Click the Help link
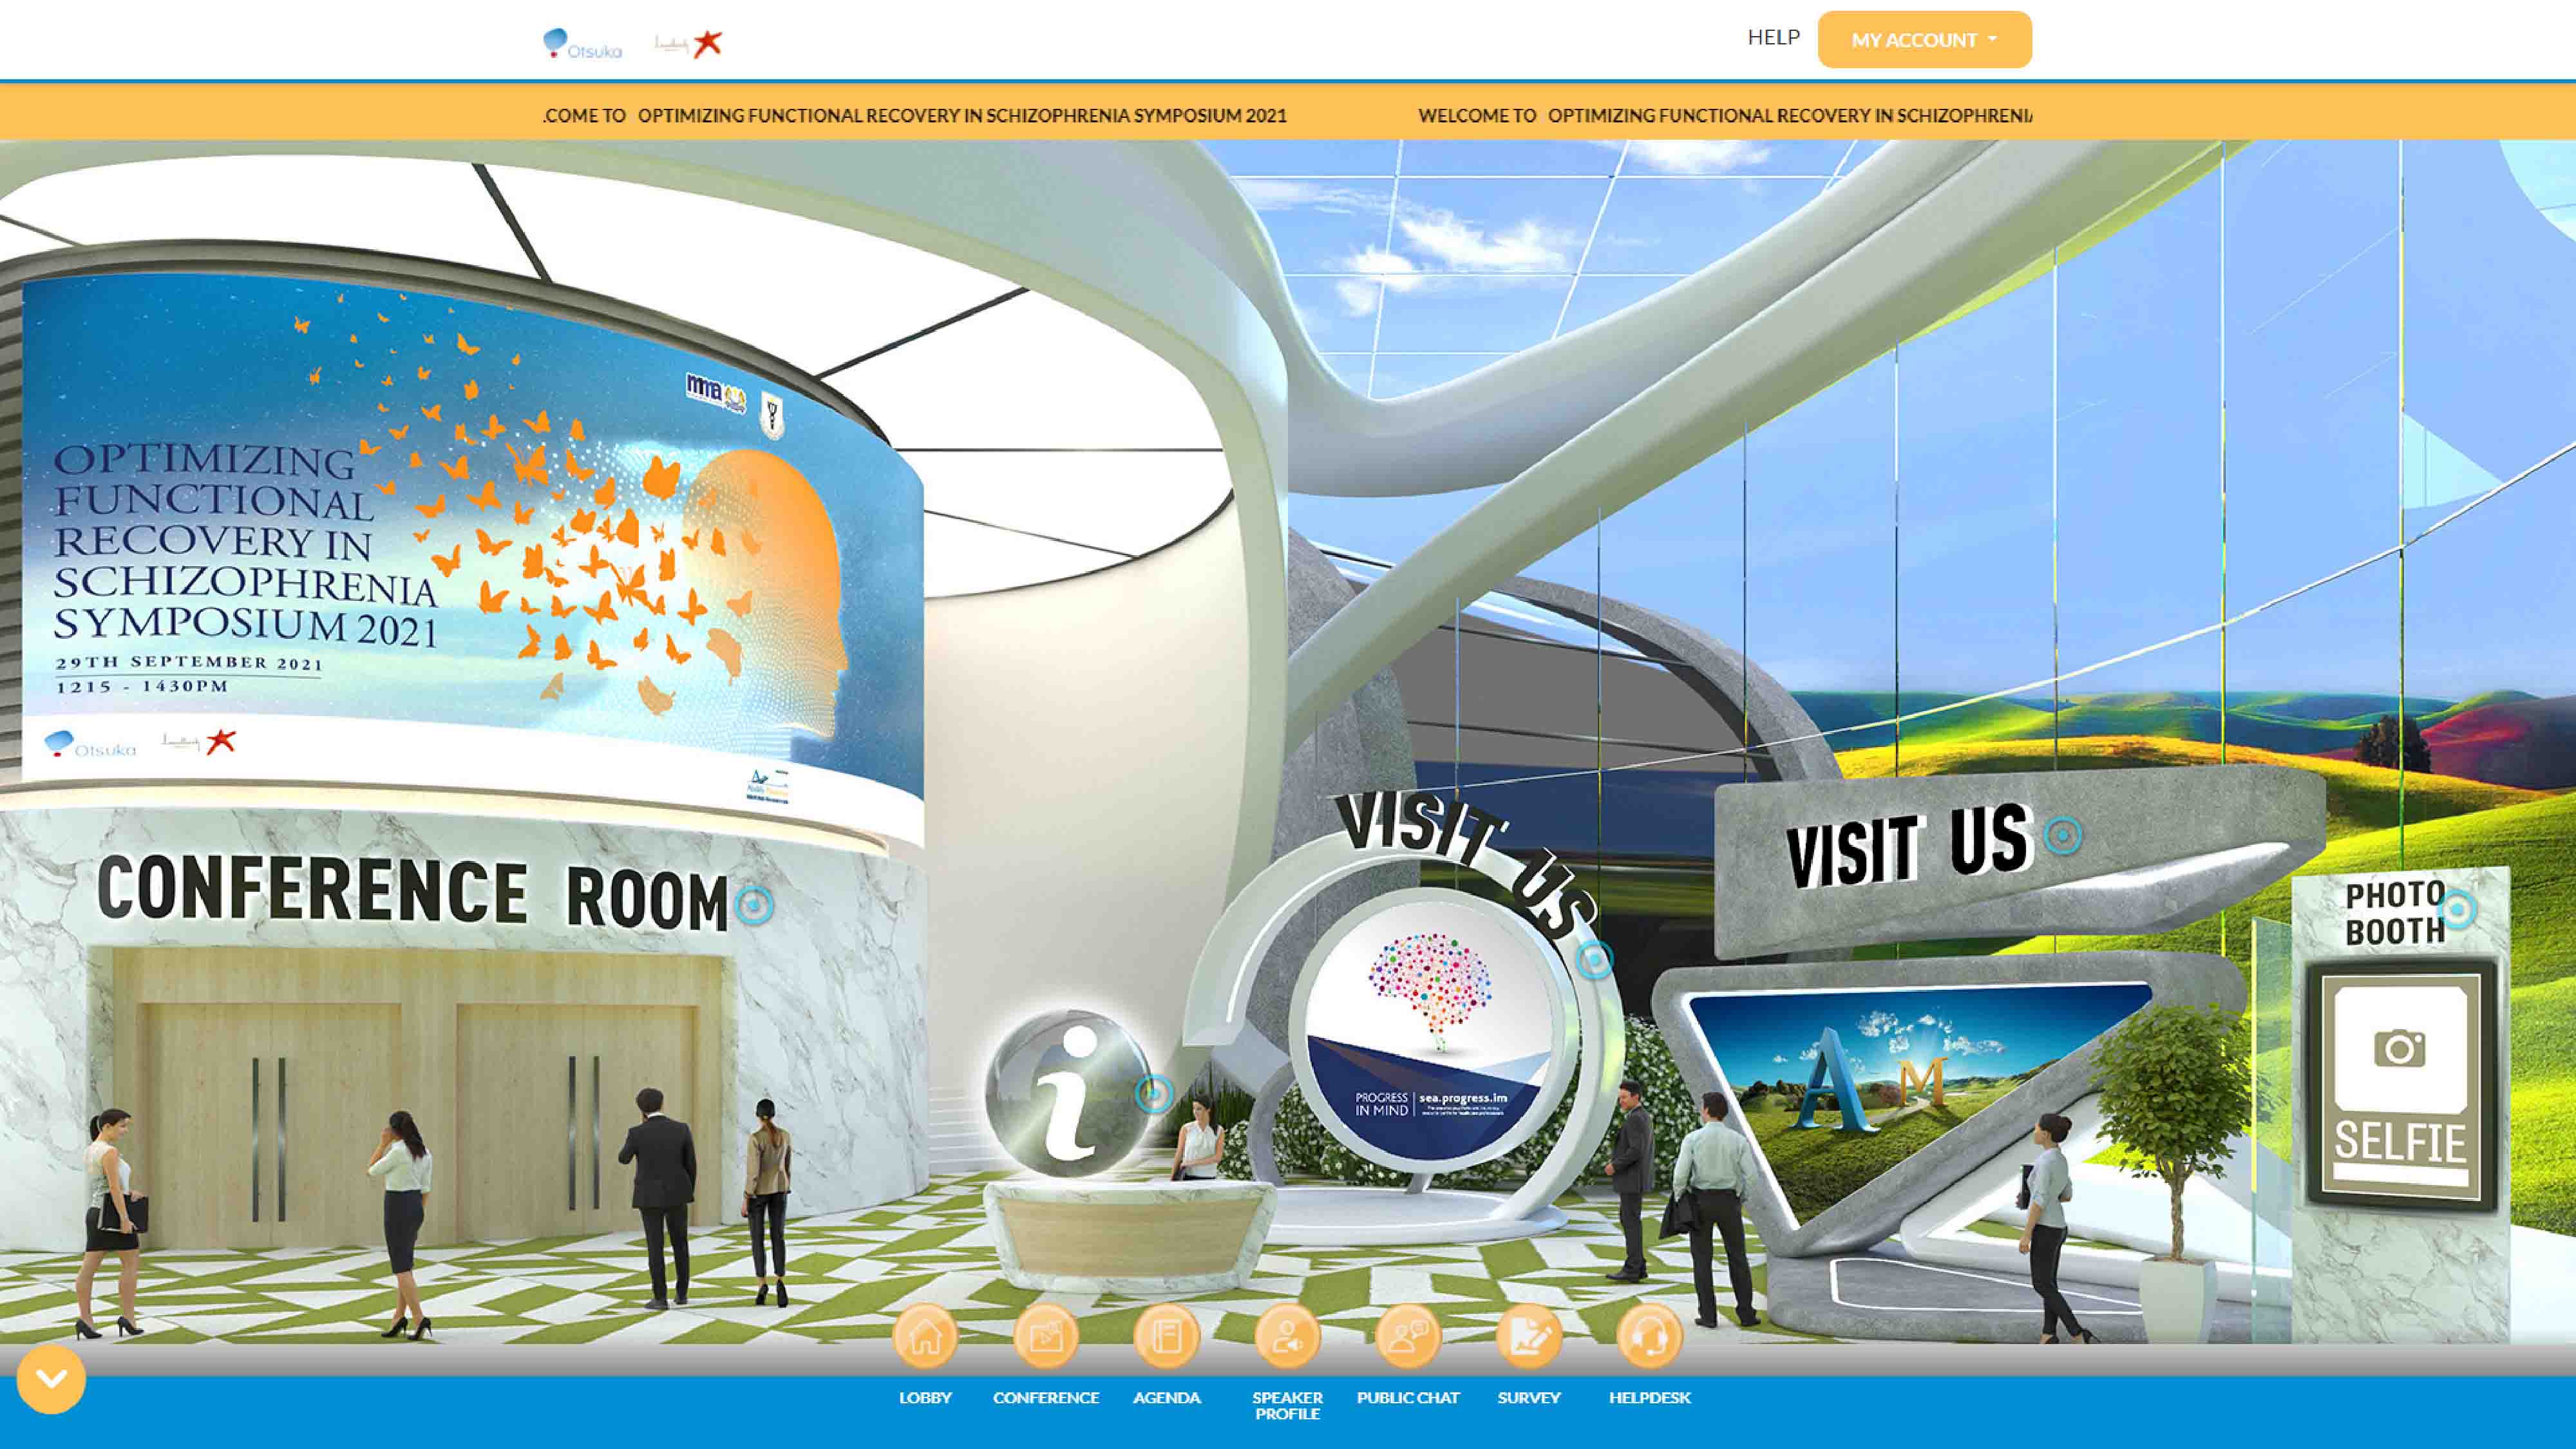This screenshot has height=1449, width=2576. coord(1773,37)
